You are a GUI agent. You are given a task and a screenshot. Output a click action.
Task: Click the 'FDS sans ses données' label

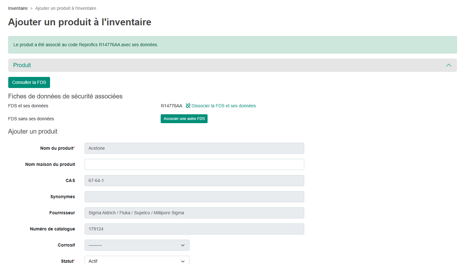tap(31, 119)
